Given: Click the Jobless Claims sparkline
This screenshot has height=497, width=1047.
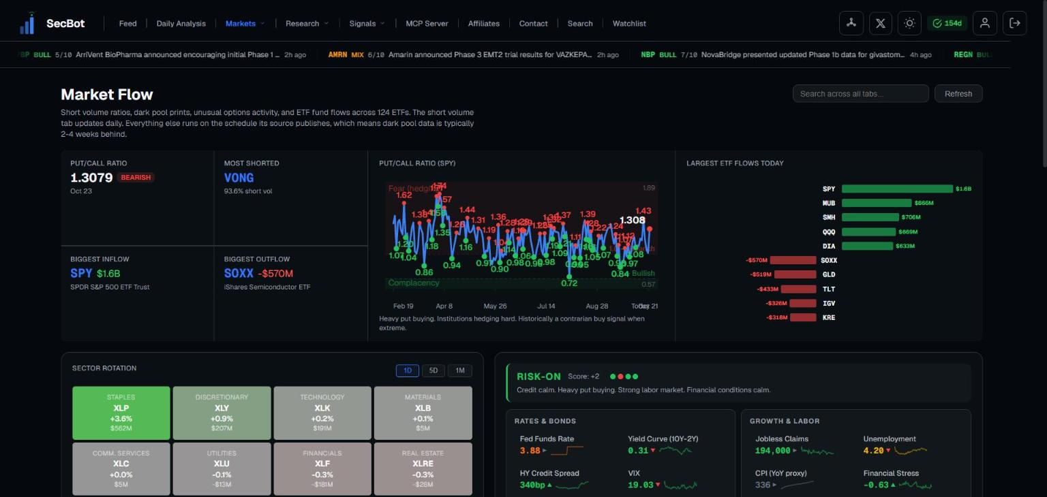Looking at the screenshot, I should click(817, 451).
